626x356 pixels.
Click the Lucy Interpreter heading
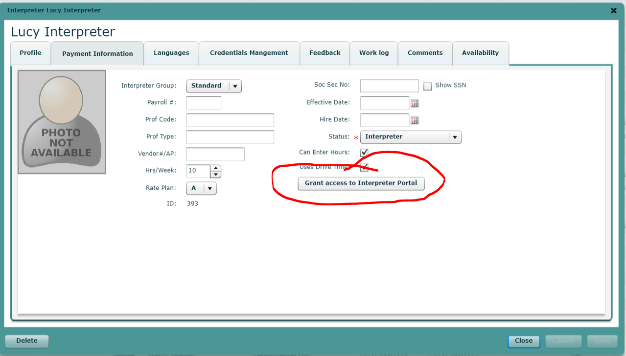(x=63, y=32)
